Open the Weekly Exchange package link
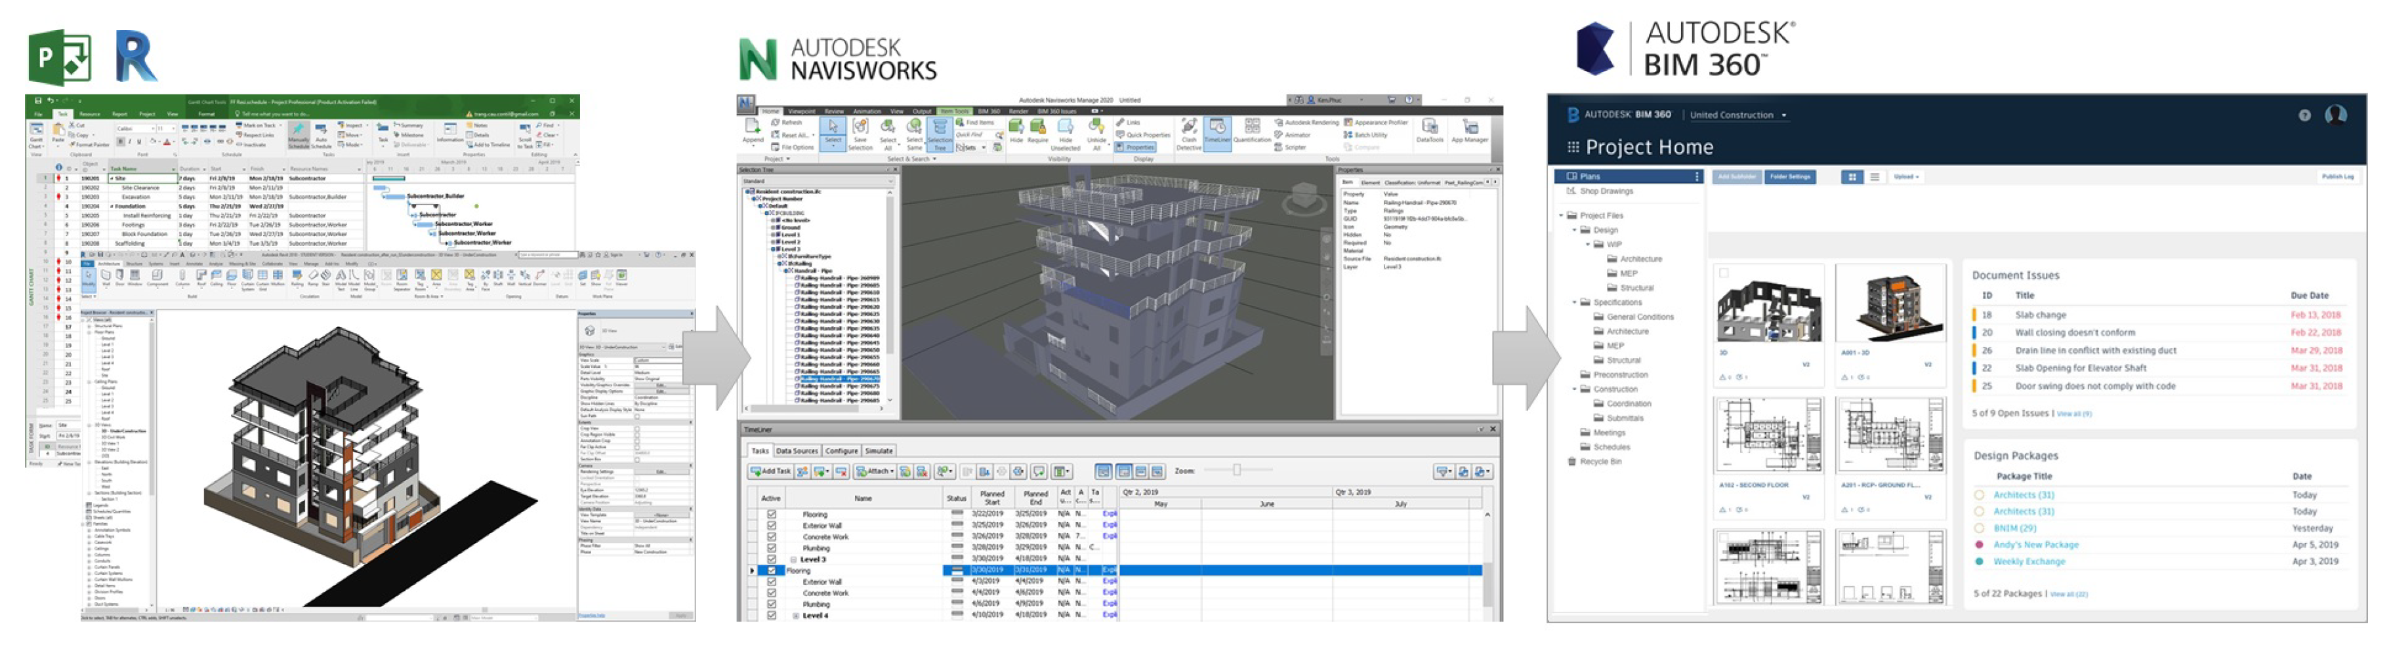 coord(2029,561)
